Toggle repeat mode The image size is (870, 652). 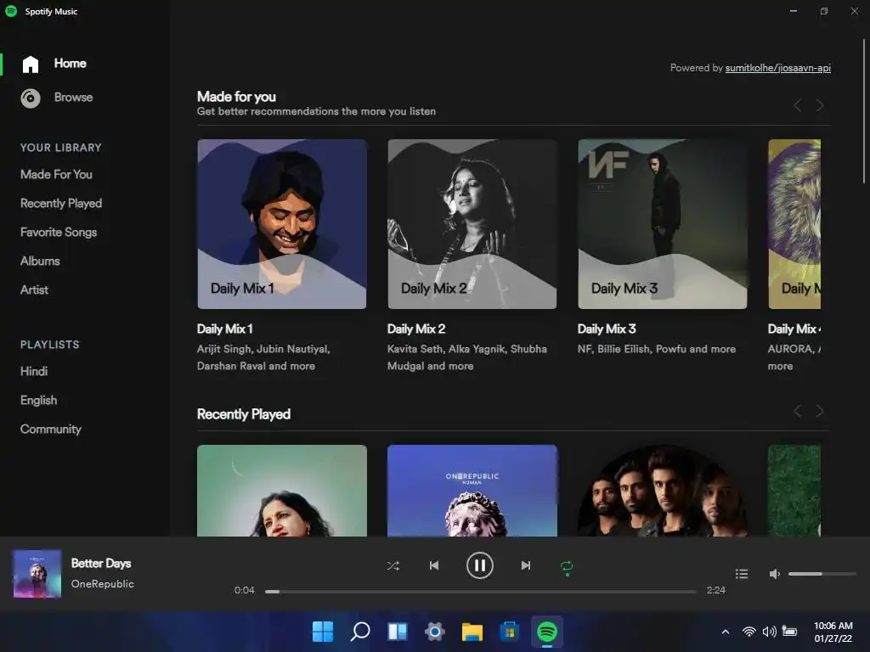click(x=567, y=567)
